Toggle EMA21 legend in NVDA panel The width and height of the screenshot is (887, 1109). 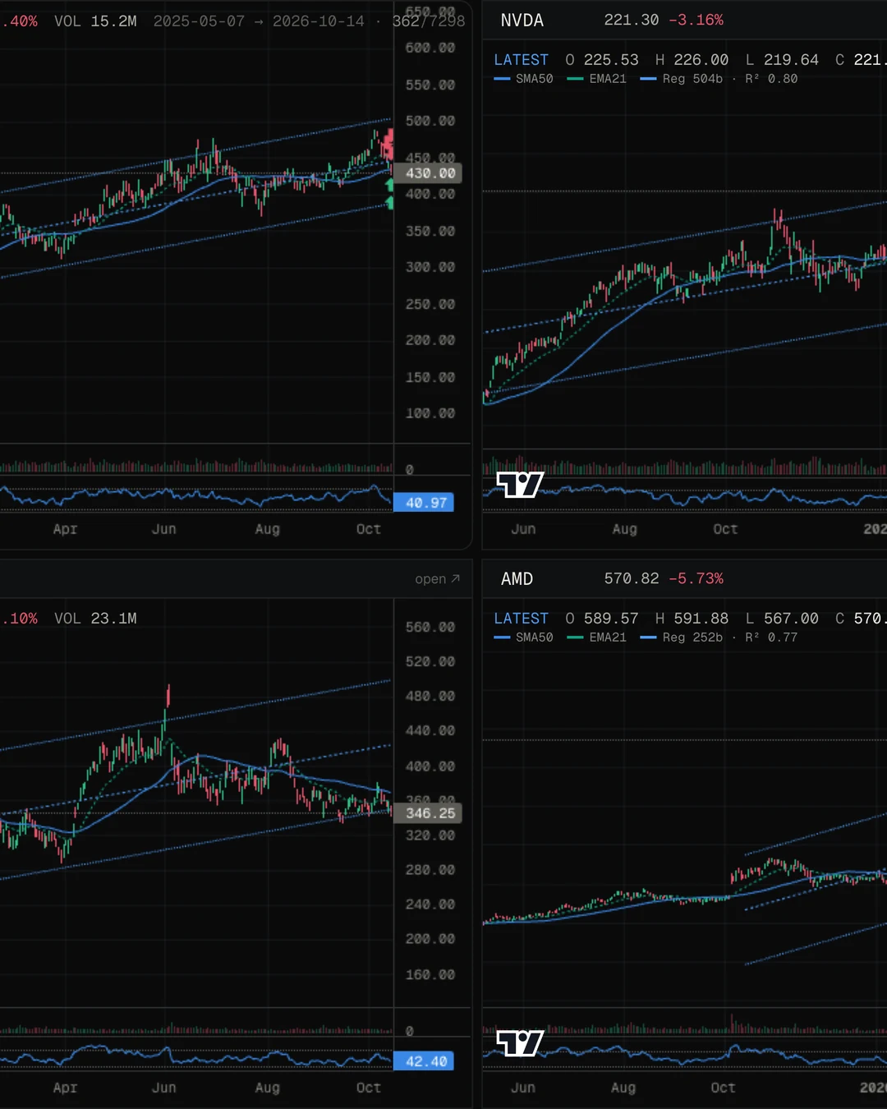coord(597,79)
